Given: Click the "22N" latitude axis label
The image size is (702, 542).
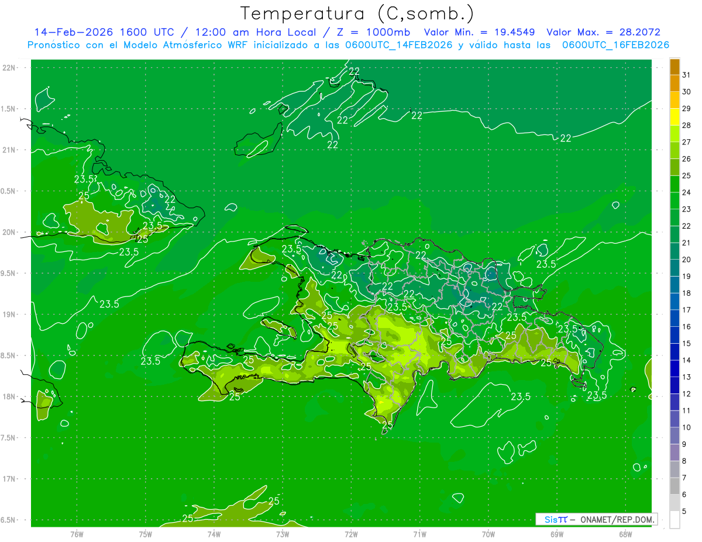Looking at the screenshot, I should click(x=9, y=68).
